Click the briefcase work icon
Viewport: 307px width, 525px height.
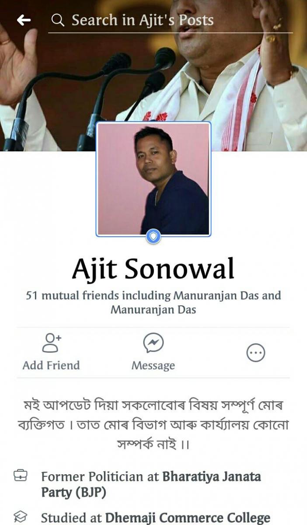[21, 476]
